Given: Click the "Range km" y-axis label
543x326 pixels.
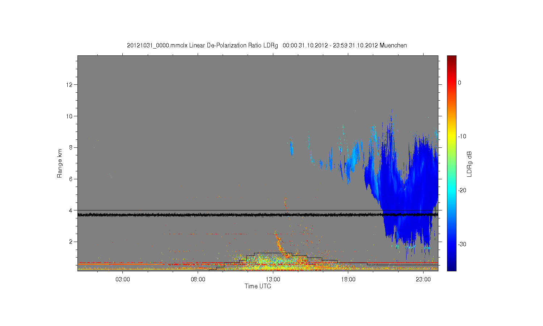Looking at the screenshot, I should pyautogui.click(x=60, y=163).
